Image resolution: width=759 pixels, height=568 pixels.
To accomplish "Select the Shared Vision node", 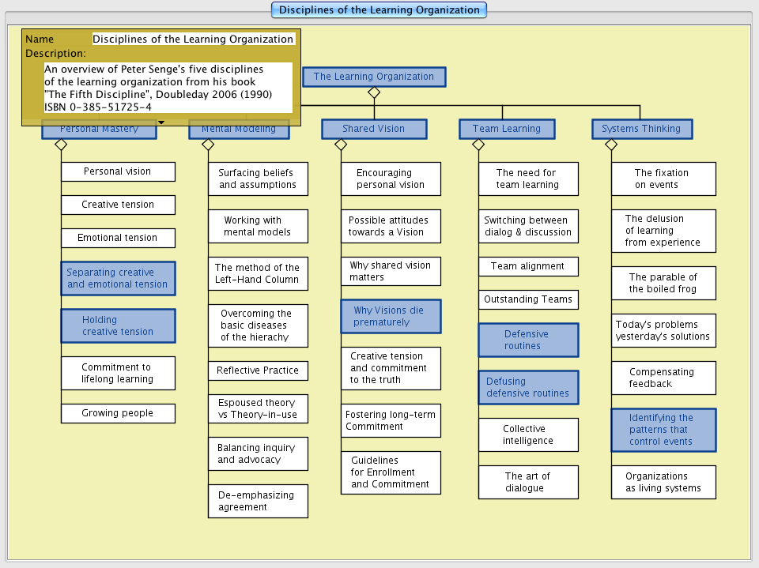I will [x=374, y=129].
